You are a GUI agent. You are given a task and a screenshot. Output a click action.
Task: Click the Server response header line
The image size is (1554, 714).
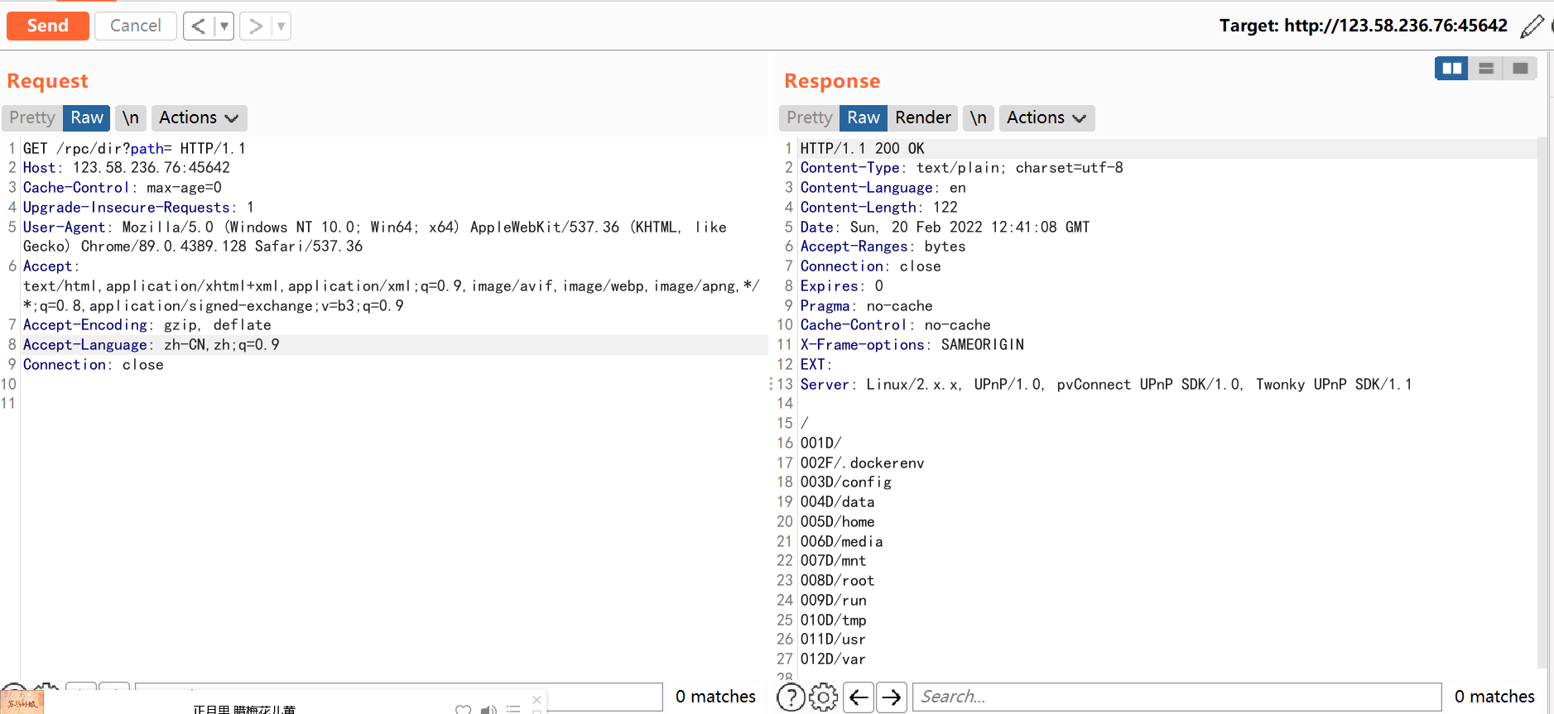pyautogui.click(x=1107, y=385)
